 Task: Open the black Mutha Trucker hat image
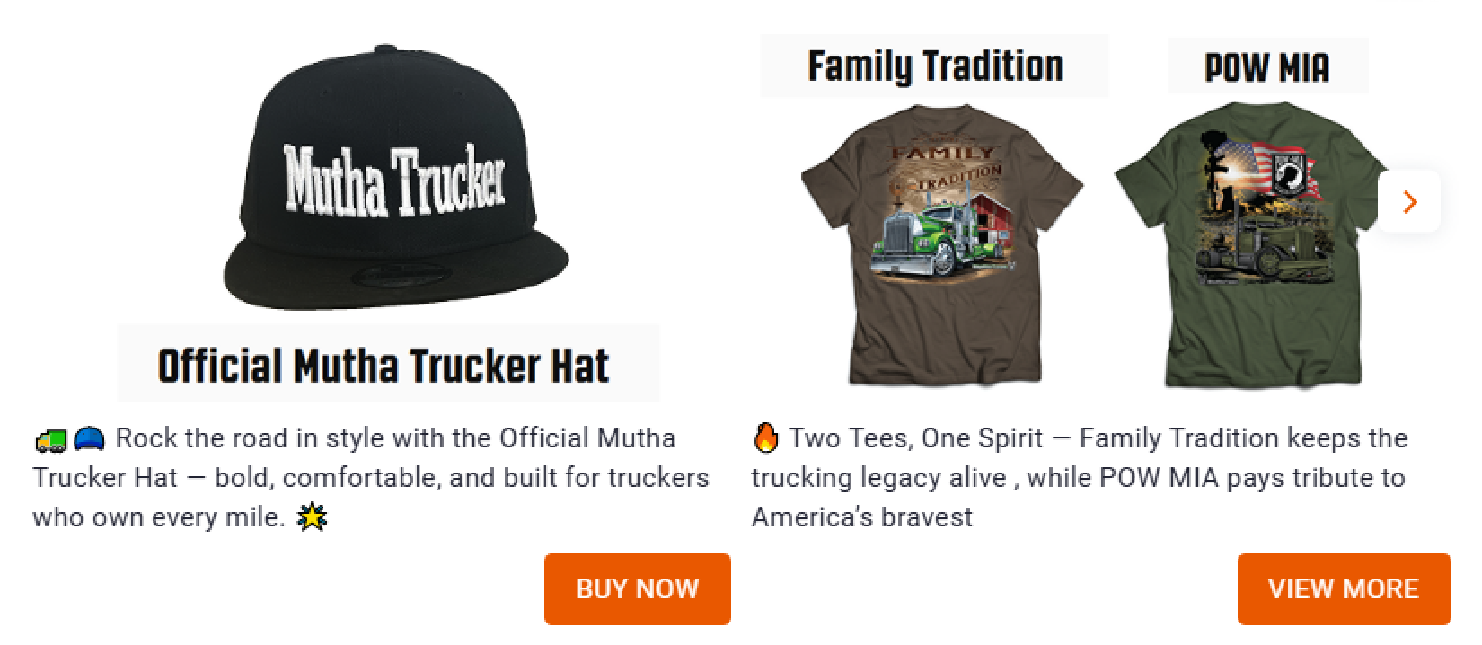click(395, 177)
